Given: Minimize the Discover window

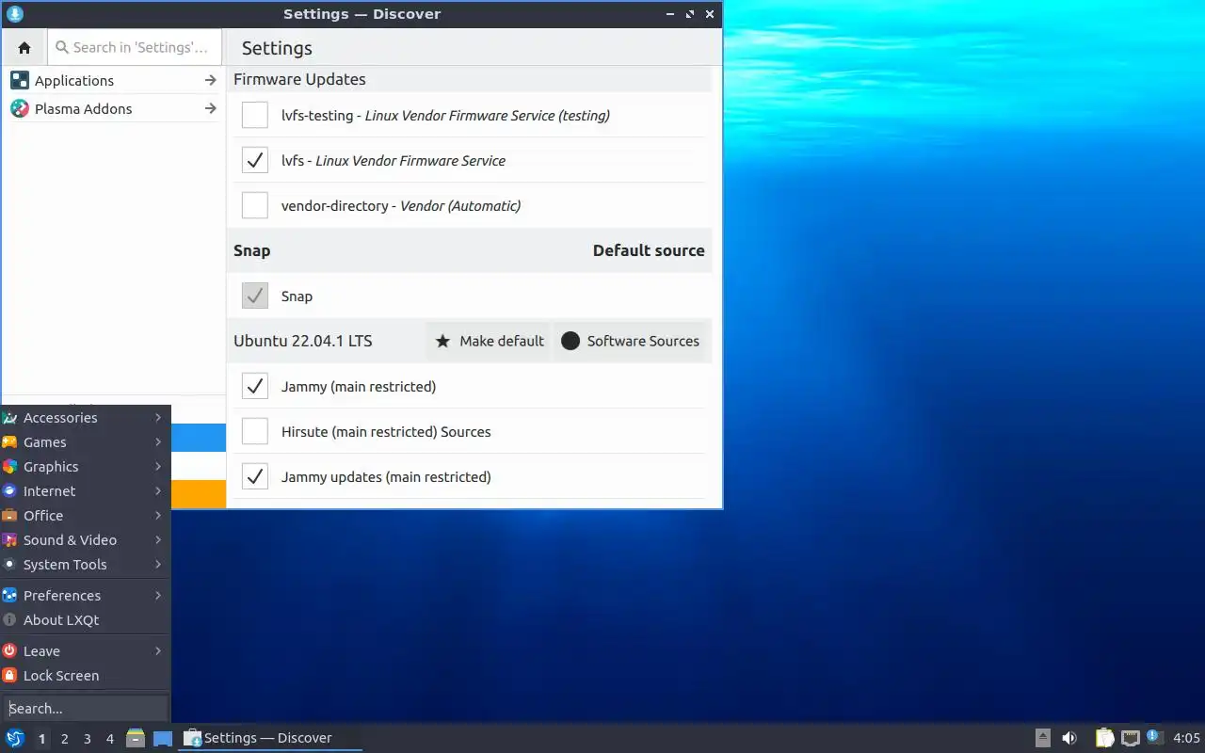Looking at the screenshot, I should pos(670,14).
